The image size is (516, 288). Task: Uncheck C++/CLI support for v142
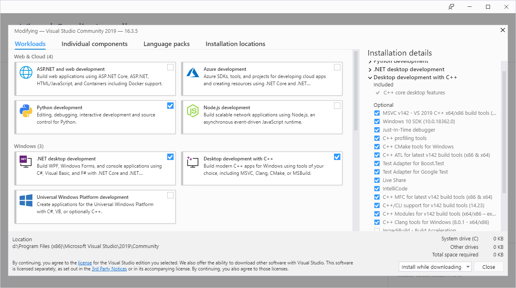(x=377, y=206)
